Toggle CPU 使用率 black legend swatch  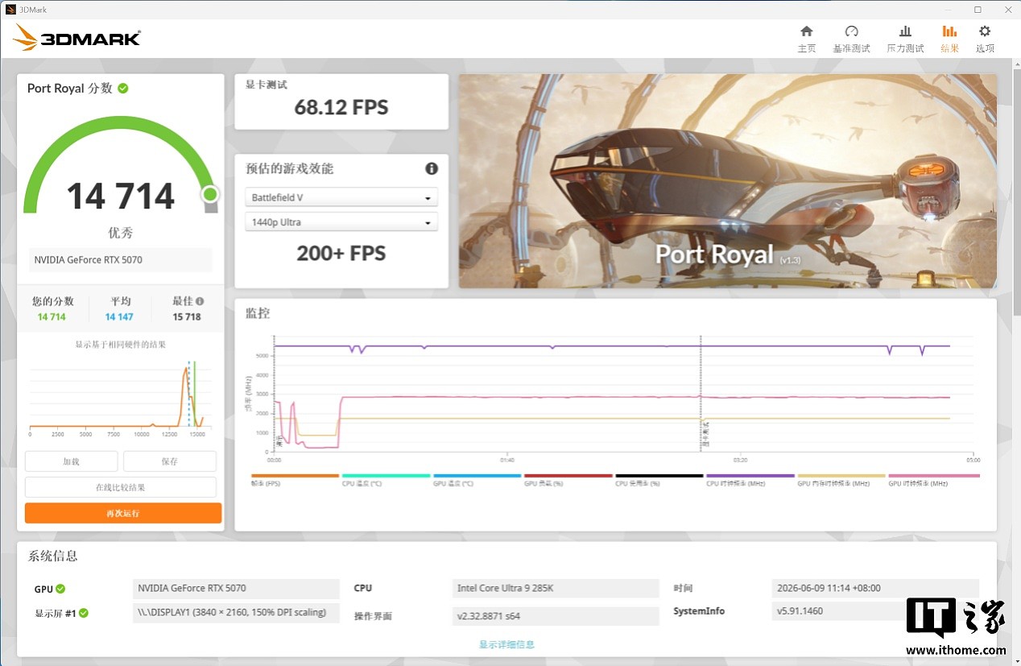click(659, 476)
